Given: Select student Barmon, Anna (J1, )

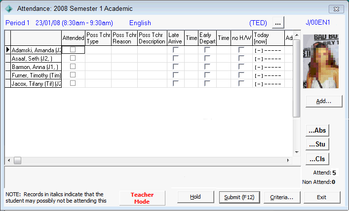Looking at the screenshot, I should pos(36,67).
